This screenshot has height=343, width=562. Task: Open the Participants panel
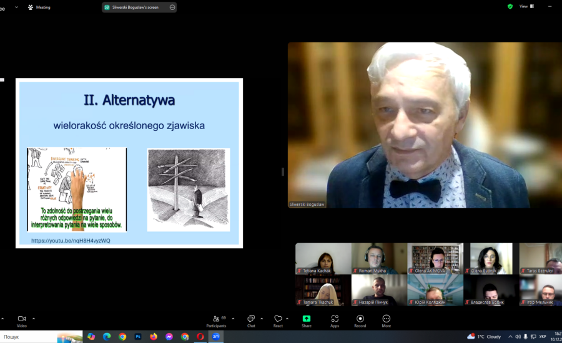click(216, 321)
